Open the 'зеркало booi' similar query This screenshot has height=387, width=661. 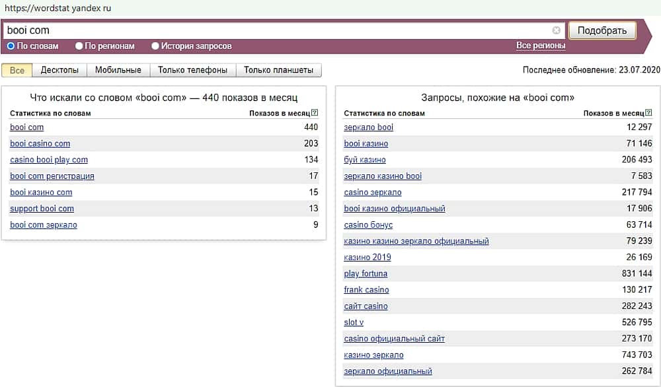(x=368, y=127)
